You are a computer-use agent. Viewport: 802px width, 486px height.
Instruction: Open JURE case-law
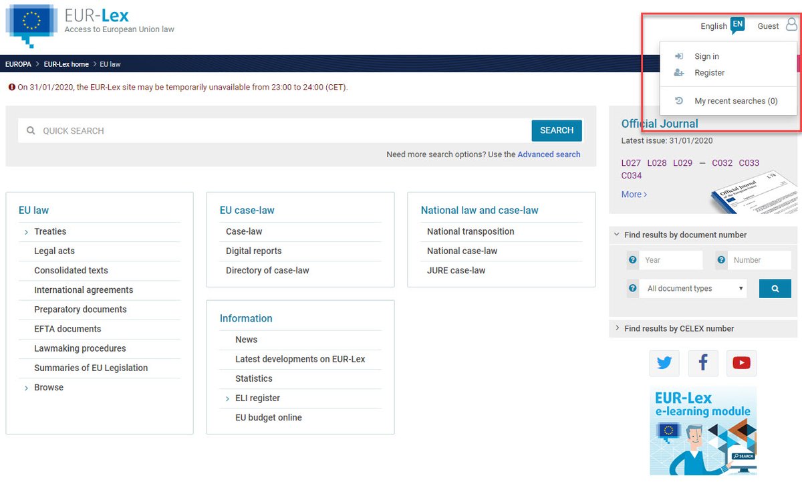click(456, 270)
